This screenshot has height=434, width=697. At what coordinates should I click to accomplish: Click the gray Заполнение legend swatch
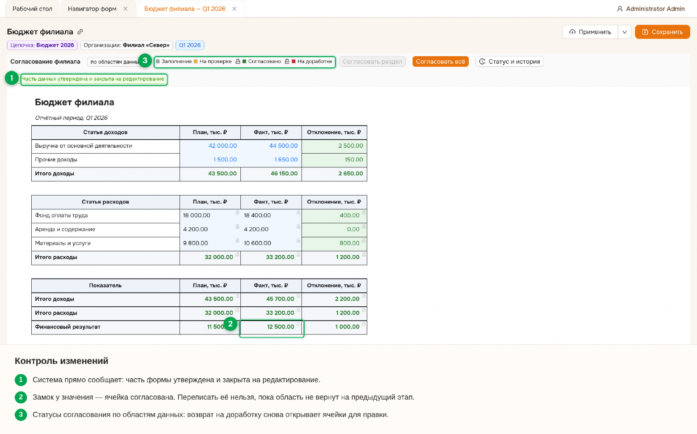click(158, 62)
